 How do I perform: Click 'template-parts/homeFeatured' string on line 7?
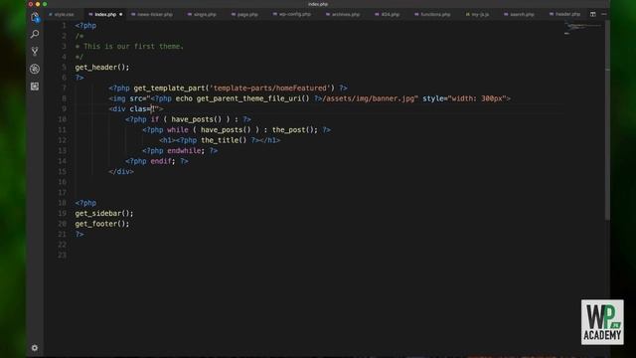point(271,89)
